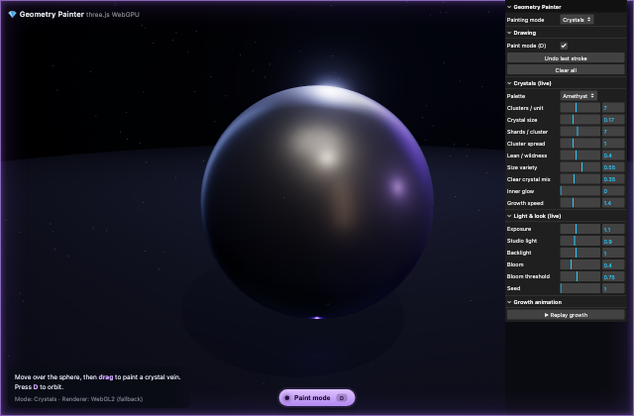Click the Inner glow value field
The image size is (634, 416).
tap(613, 191)
